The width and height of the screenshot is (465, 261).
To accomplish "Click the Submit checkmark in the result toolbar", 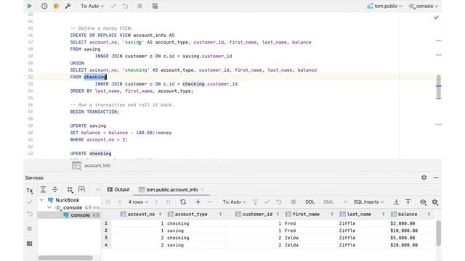I will (x=267, y=202).
